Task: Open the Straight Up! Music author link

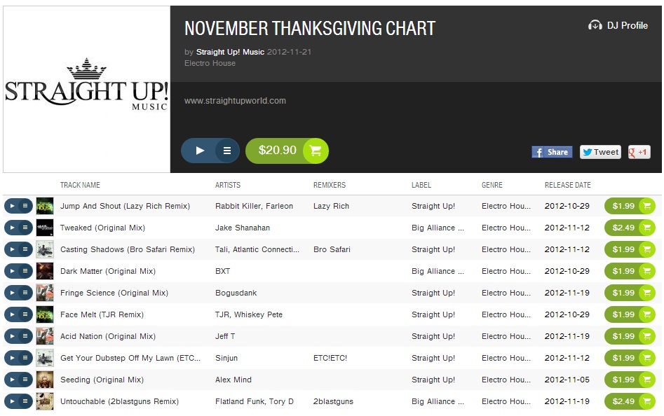Action: [x=230, y=52]
